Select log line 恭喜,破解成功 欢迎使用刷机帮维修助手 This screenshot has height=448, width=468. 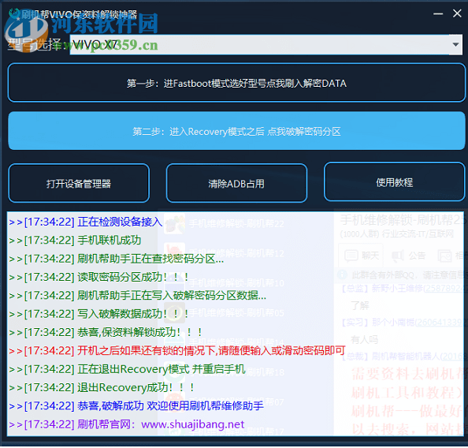coord(136,406)
